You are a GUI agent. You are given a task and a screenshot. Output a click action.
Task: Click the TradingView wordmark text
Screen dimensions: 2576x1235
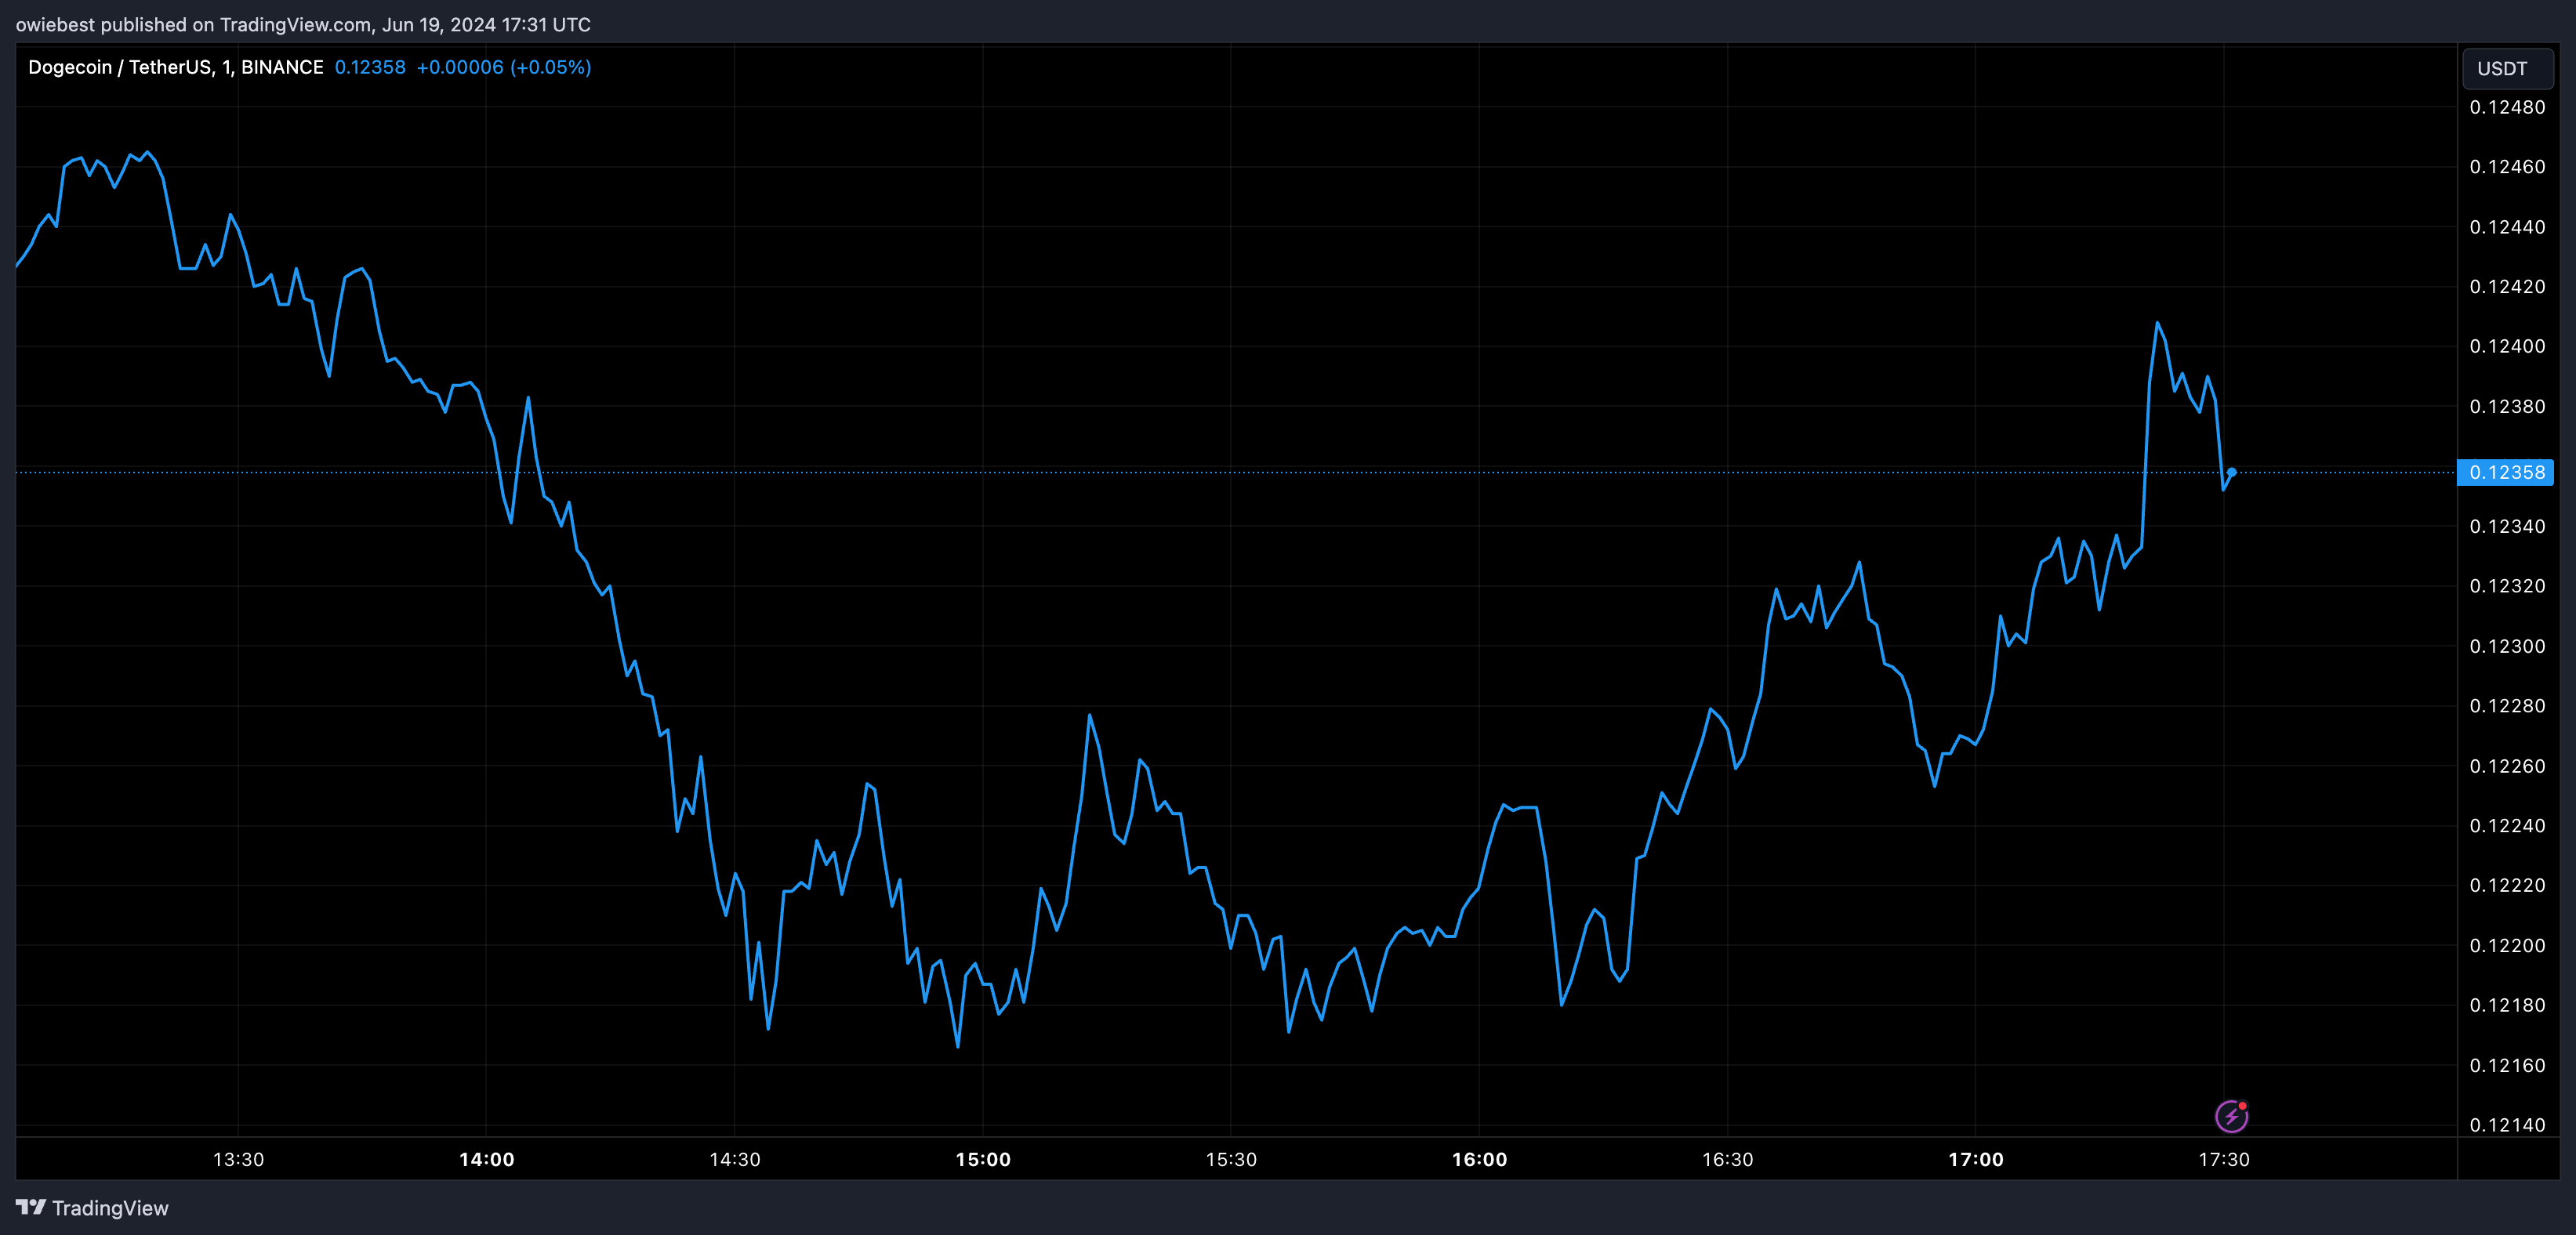(x=110, y=1208)
